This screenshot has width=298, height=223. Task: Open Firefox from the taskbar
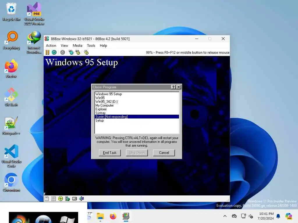tap(113, 216)
